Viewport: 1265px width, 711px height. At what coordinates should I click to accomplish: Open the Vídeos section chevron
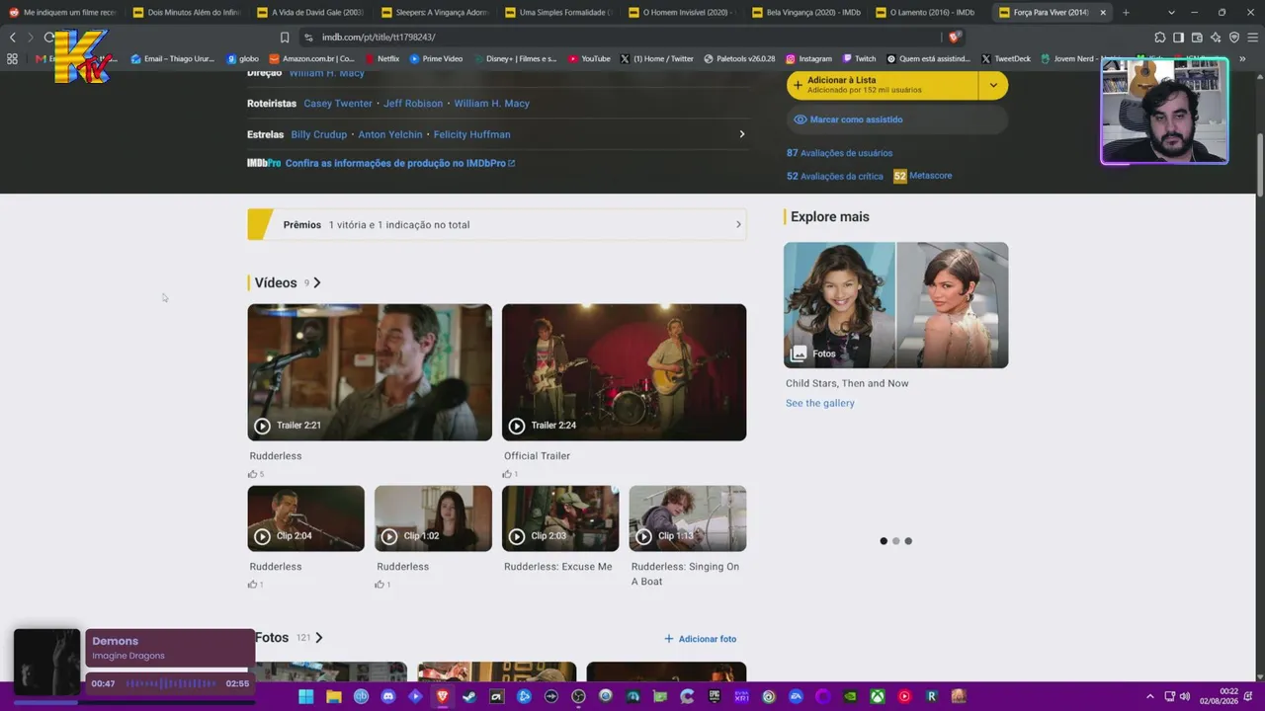[317, 282]
